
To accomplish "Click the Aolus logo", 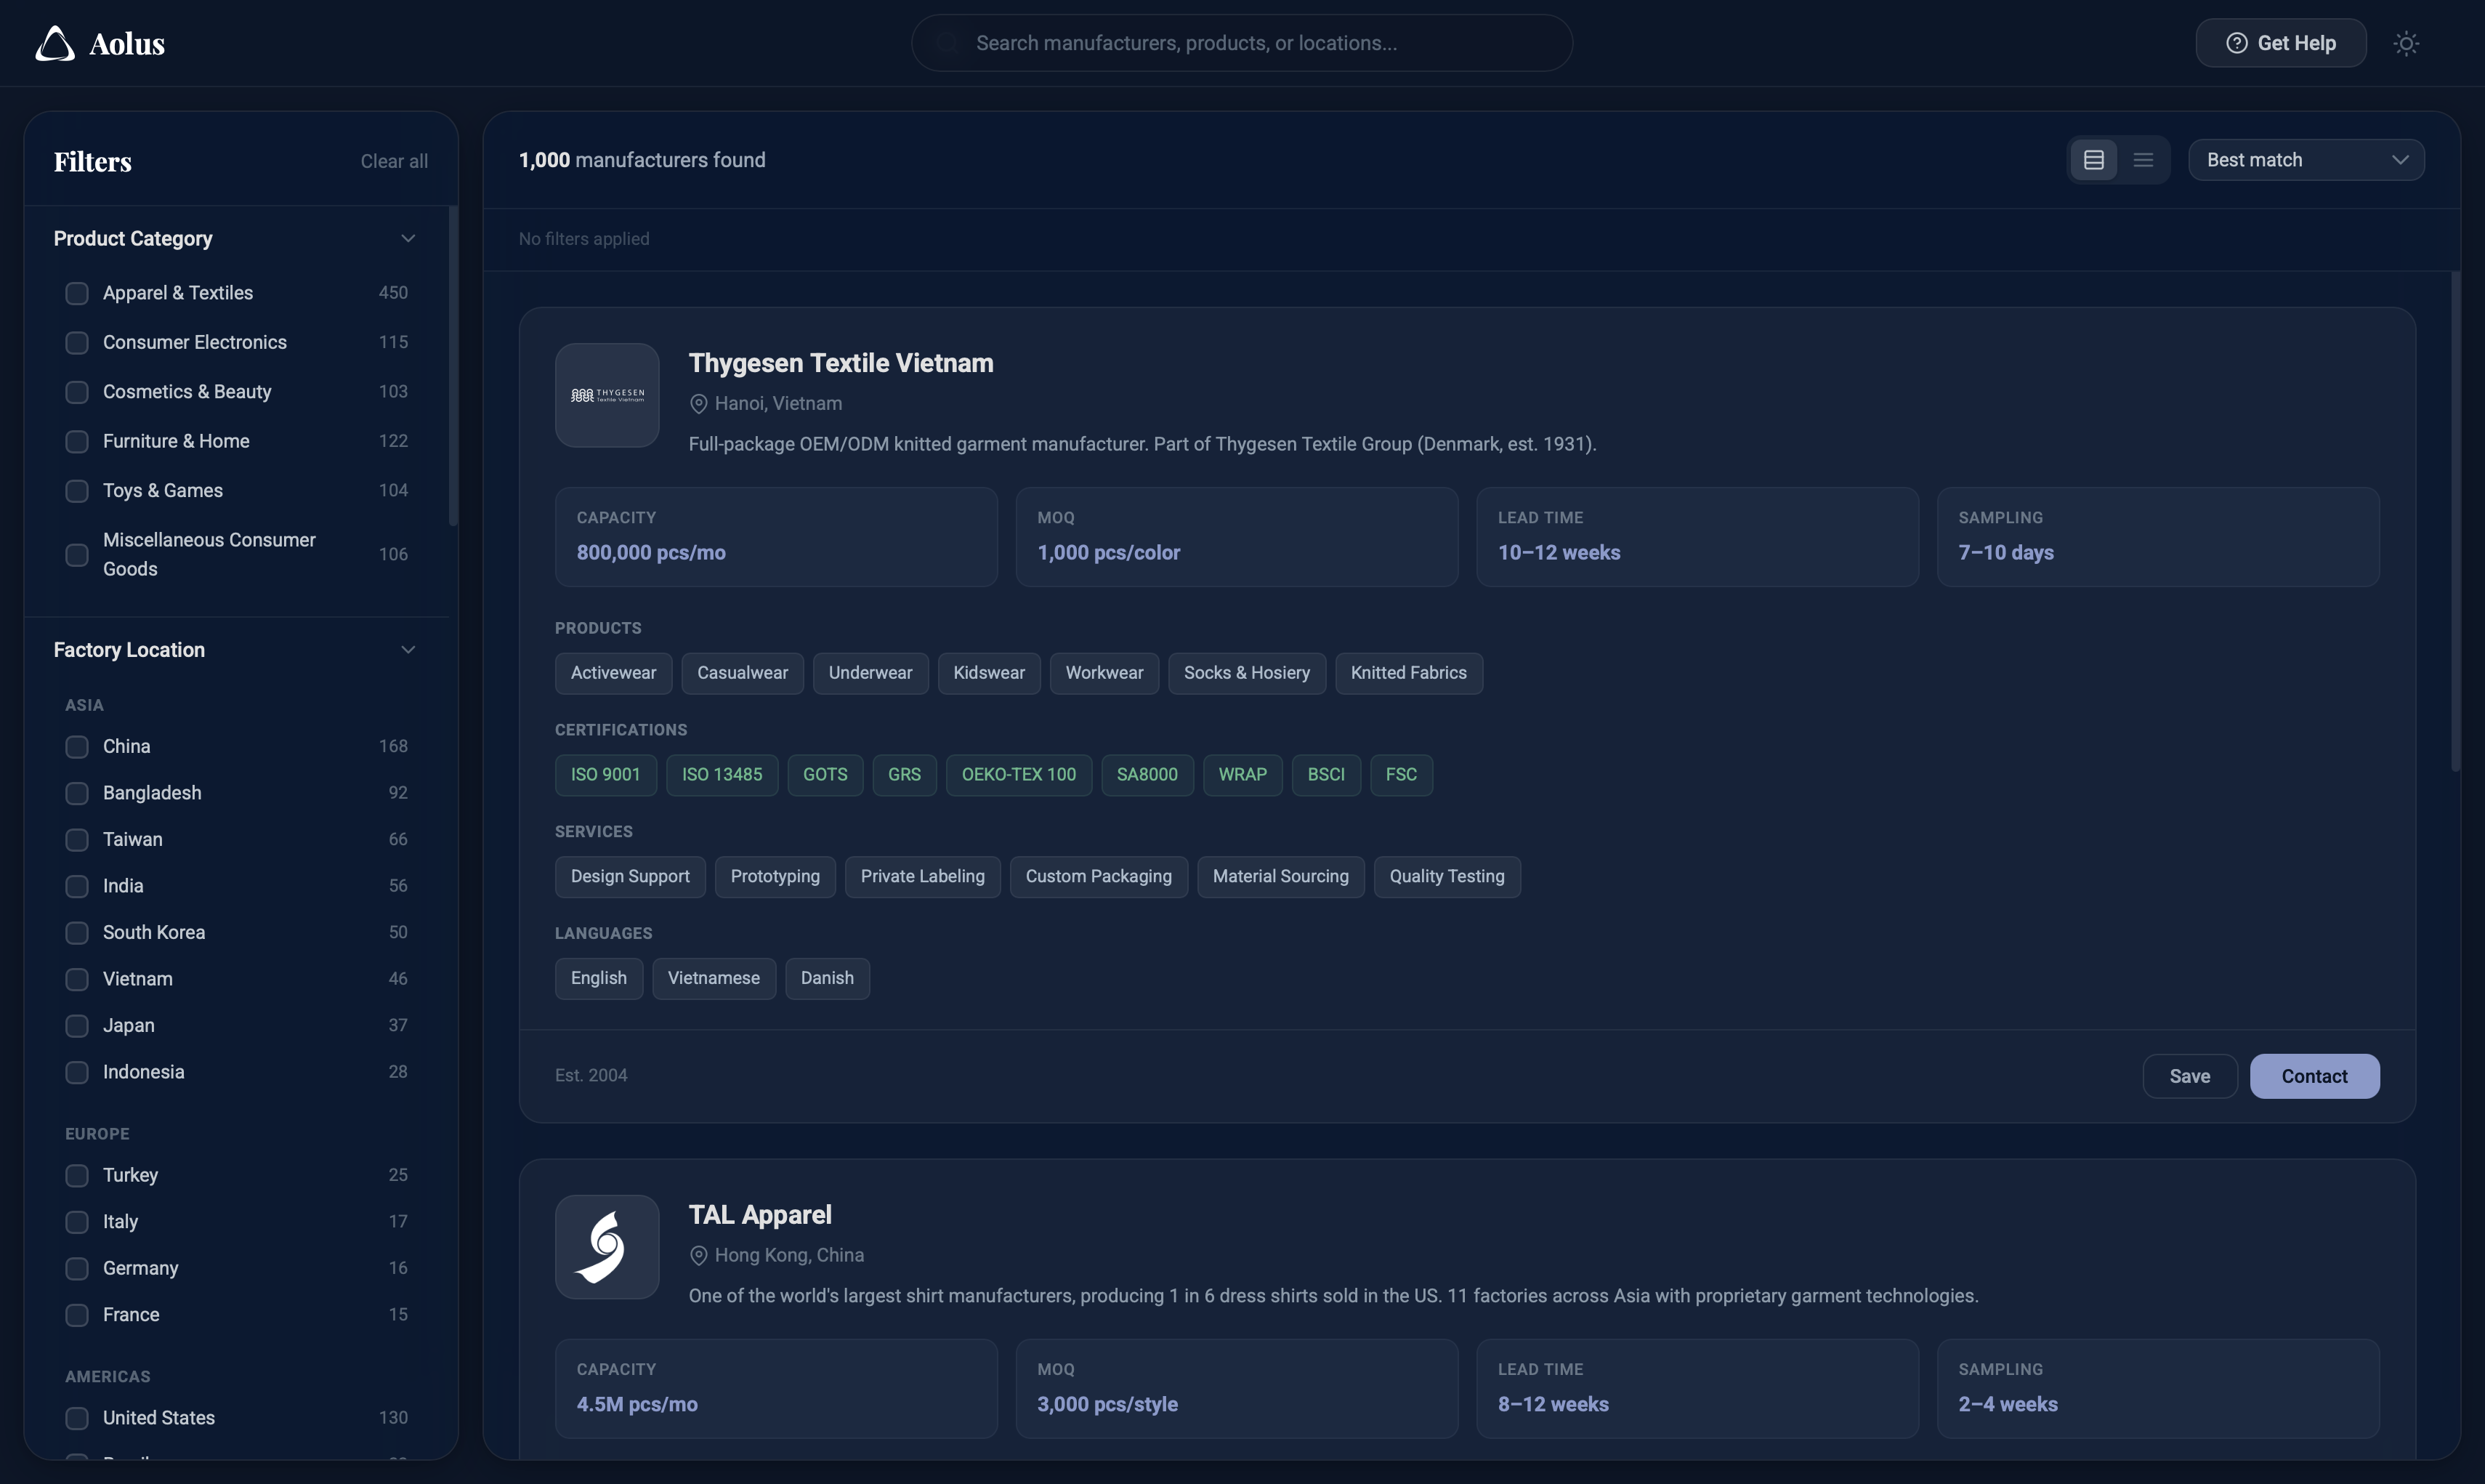I will coord(99,43).
